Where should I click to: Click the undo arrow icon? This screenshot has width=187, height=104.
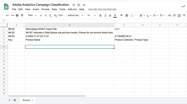coord(7,15)
